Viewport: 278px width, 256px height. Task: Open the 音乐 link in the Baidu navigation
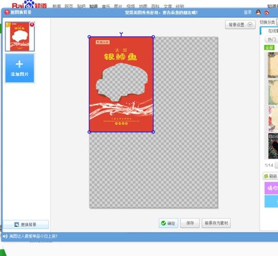coord(106,6)
